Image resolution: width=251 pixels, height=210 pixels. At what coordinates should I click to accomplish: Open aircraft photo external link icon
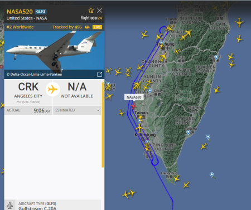tap(99, 74)
